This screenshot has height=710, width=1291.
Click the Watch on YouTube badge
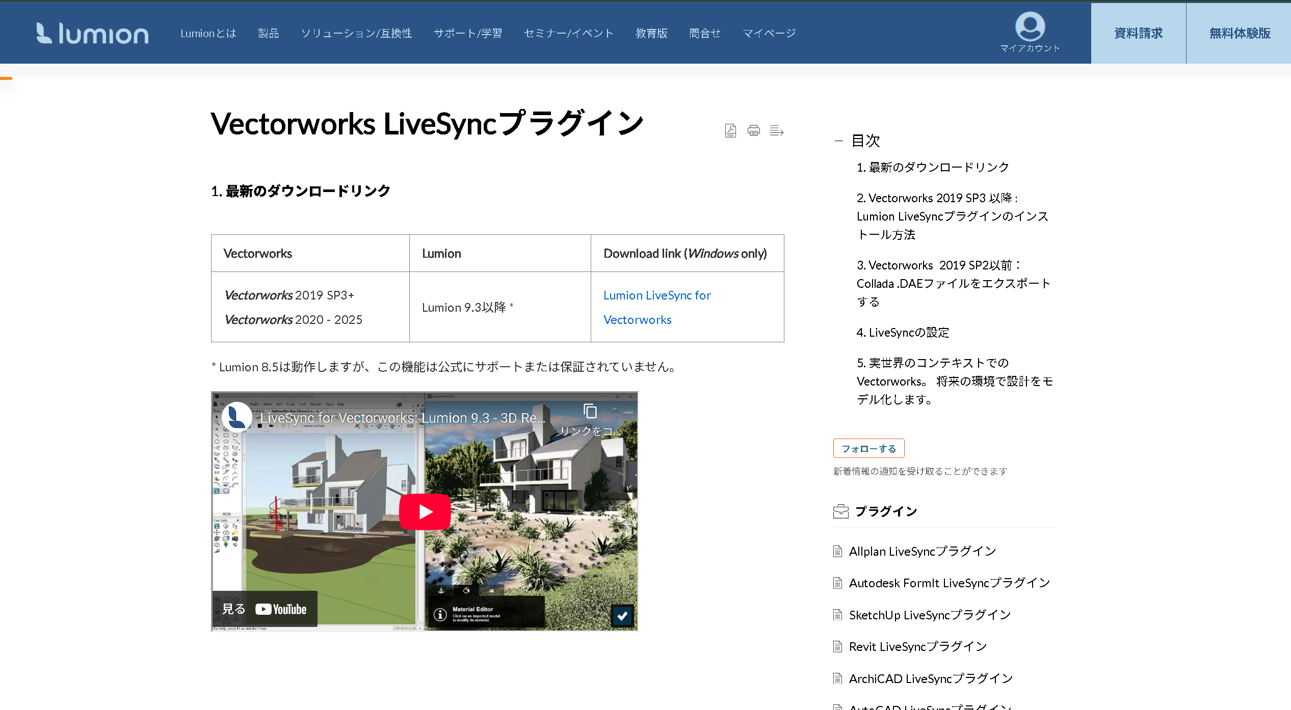tap(265, 609)
